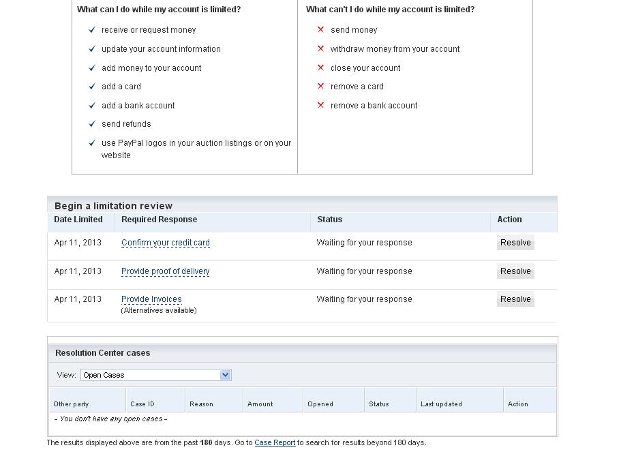Image resolution: width=619 pixels, height=454 pixels.
Task: Click the checkmark beside 'receive or request money'
Action: 92,30
